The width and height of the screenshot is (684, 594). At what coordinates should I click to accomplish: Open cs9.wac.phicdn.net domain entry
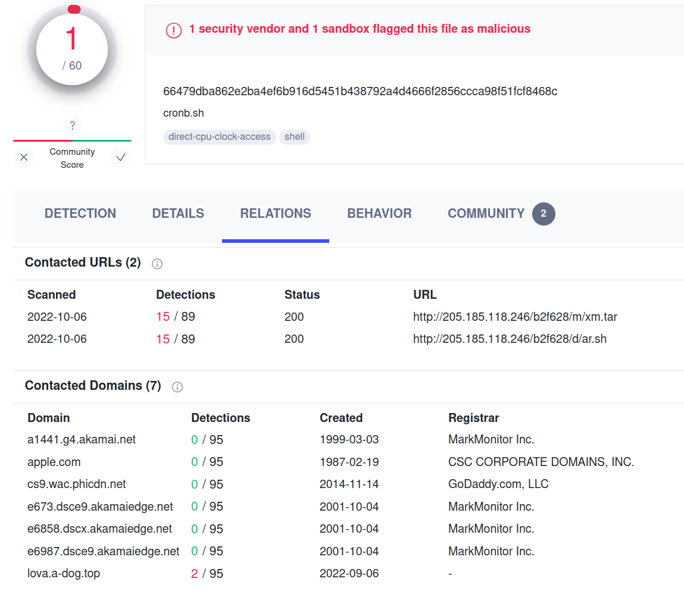point(77,484)
